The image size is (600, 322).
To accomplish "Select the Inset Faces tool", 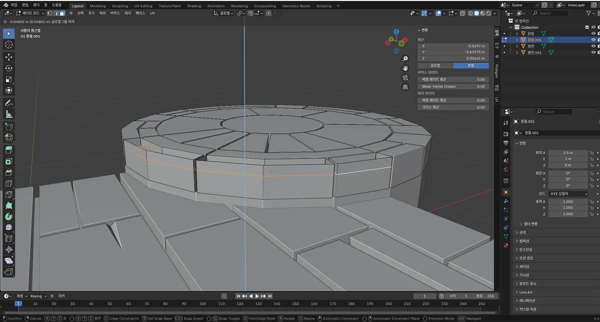I will click(9, 162).
